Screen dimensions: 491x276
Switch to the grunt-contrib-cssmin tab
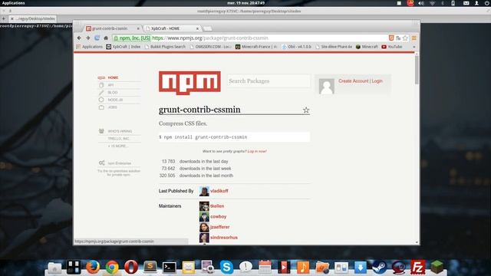(x=113, y=28)
